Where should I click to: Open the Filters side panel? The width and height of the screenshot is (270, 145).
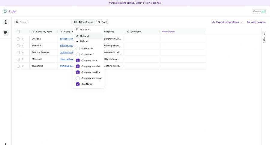(264, 37)
